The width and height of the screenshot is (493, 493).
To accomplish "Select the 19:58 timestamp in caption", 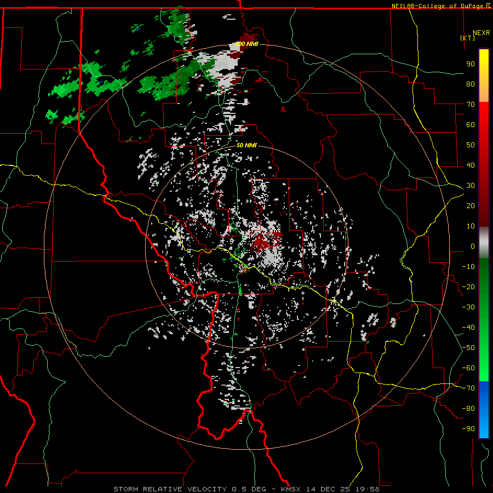I will tap(368, 489).
